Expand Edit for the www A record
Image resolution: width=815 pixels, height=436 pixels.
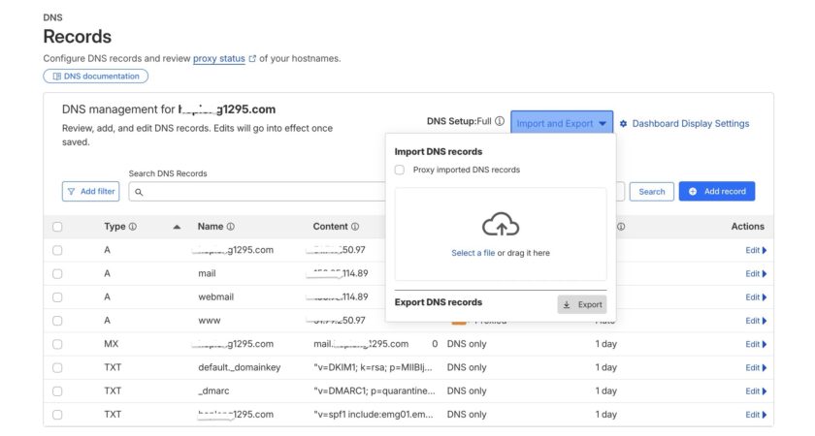[x=756, y=321]
